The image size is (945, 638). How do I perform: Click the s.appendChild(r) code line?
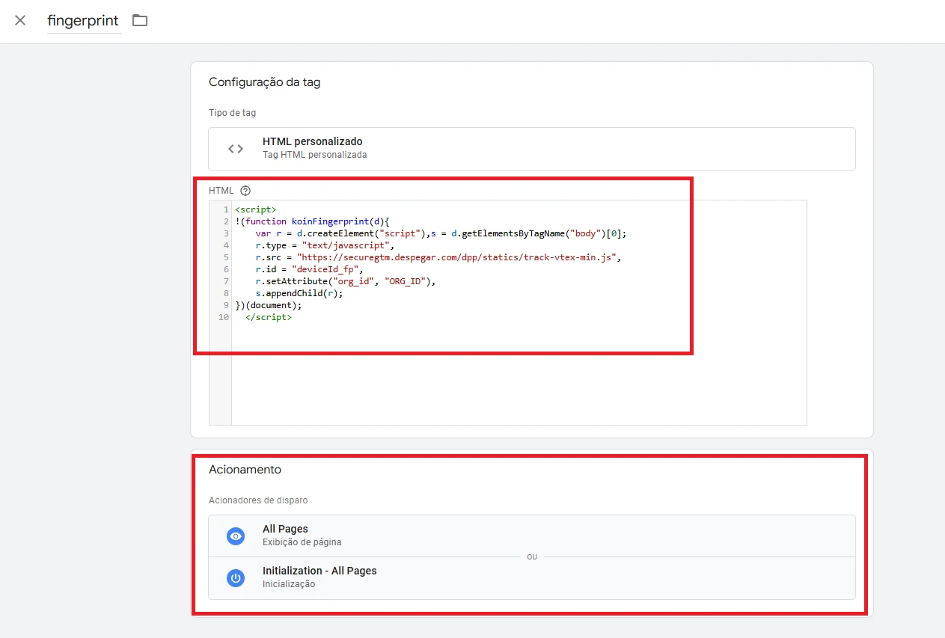(299, 293)
